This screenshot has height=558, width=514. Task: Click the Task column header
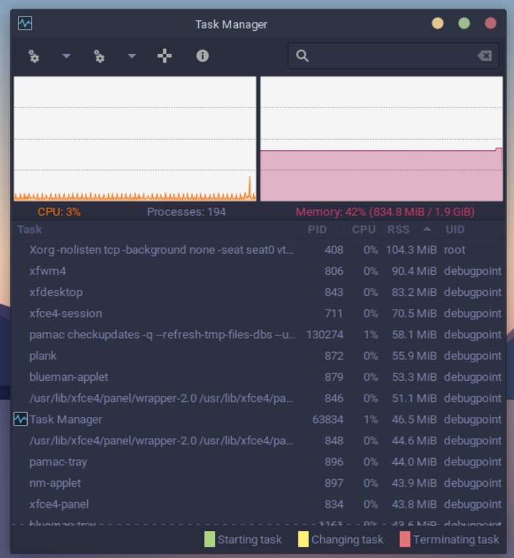pos(30,229)
